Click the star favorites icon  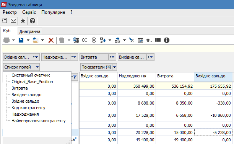point(23,21)
